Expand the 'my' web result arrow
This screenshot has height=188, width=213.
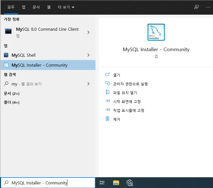point(89,84)
